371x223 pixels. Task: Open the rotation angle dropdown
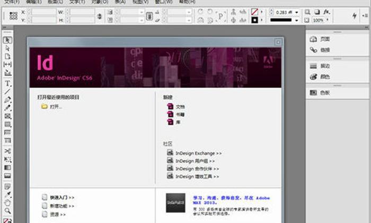pos(189,12)
